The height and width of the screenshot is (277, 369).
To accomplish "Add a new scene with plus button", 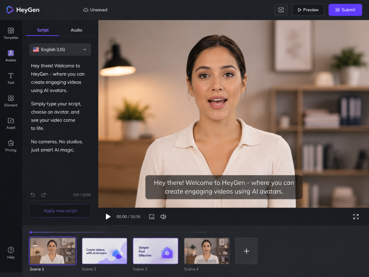I will (246, 251).
